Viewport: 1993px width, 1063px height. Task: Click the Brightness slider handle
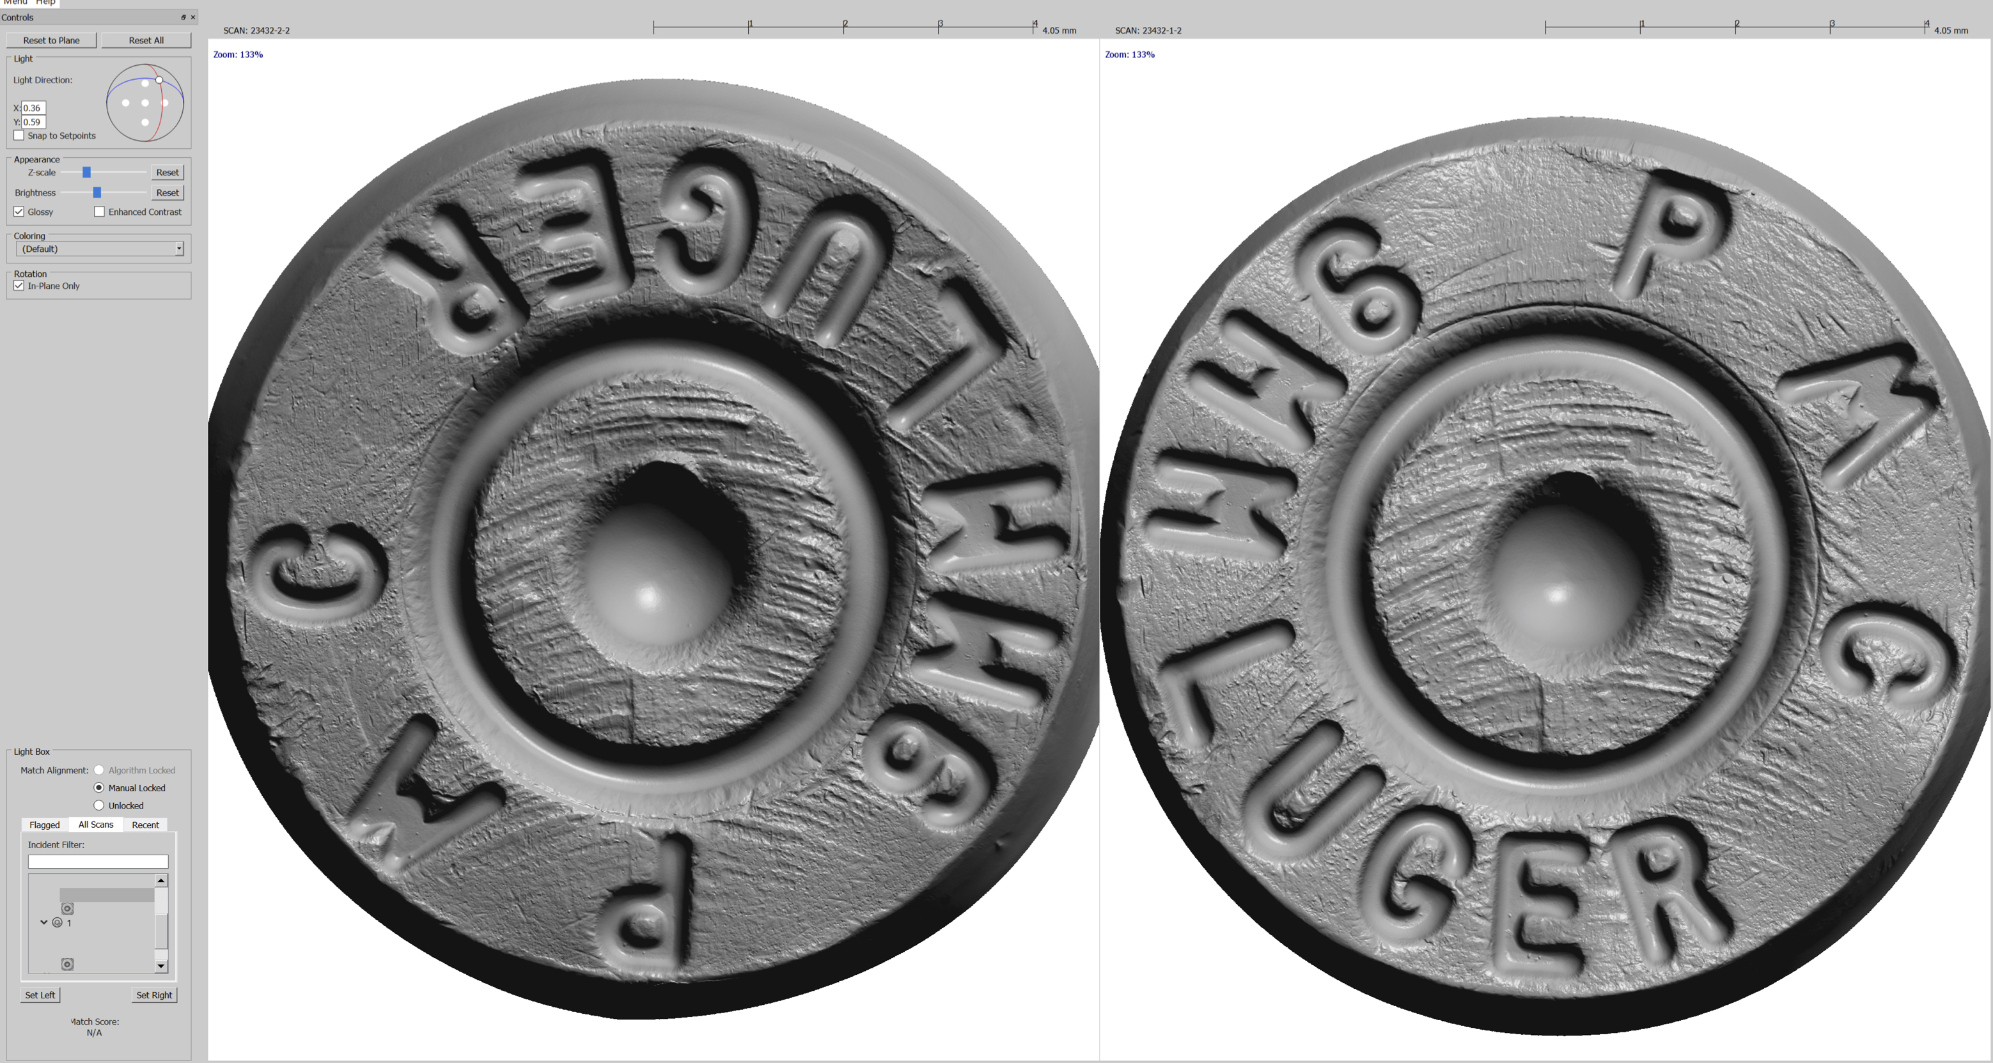(x=97, y=192)
